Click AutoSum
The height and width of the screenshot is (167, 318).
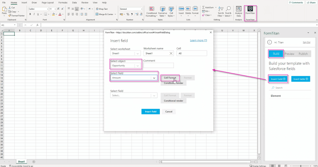(208, 7)
